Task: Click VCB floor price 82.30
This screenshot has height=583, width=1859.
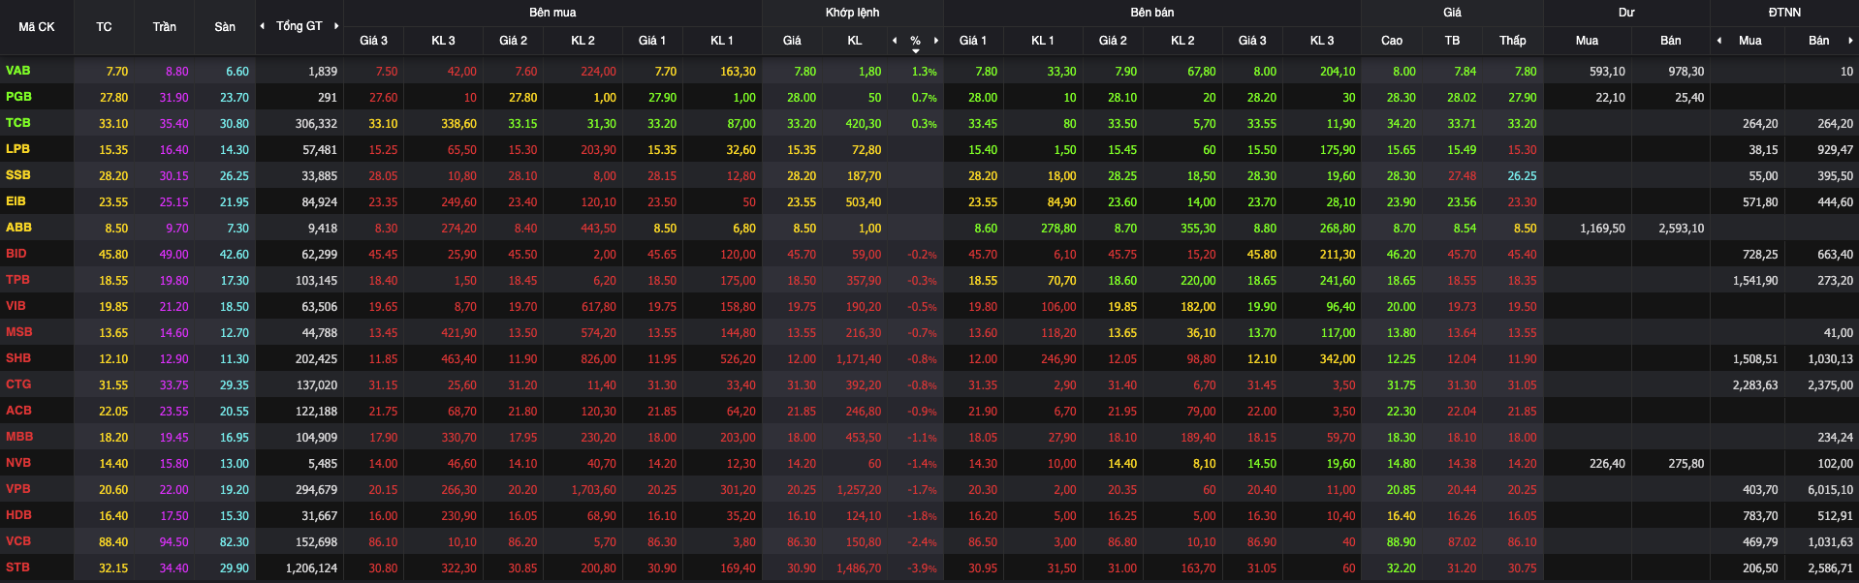Action: [x=235, y=542]
